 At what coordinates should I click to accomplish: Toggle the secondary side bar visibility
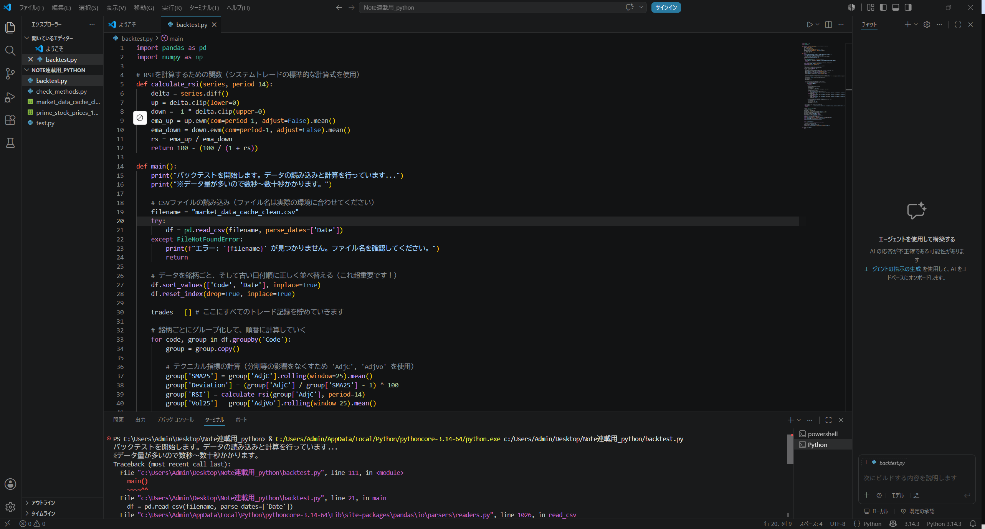[x=908, y=7]
